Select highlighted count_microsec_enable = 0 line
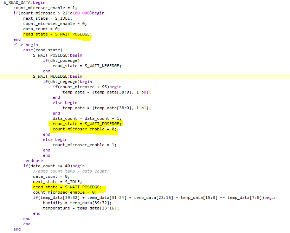290x233 pixels. tap(84, 129)
